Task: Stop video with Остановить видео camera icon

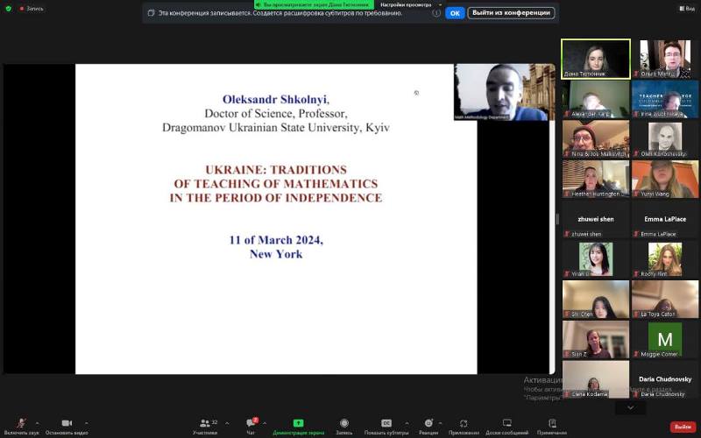Action: (x=67, y=423)
